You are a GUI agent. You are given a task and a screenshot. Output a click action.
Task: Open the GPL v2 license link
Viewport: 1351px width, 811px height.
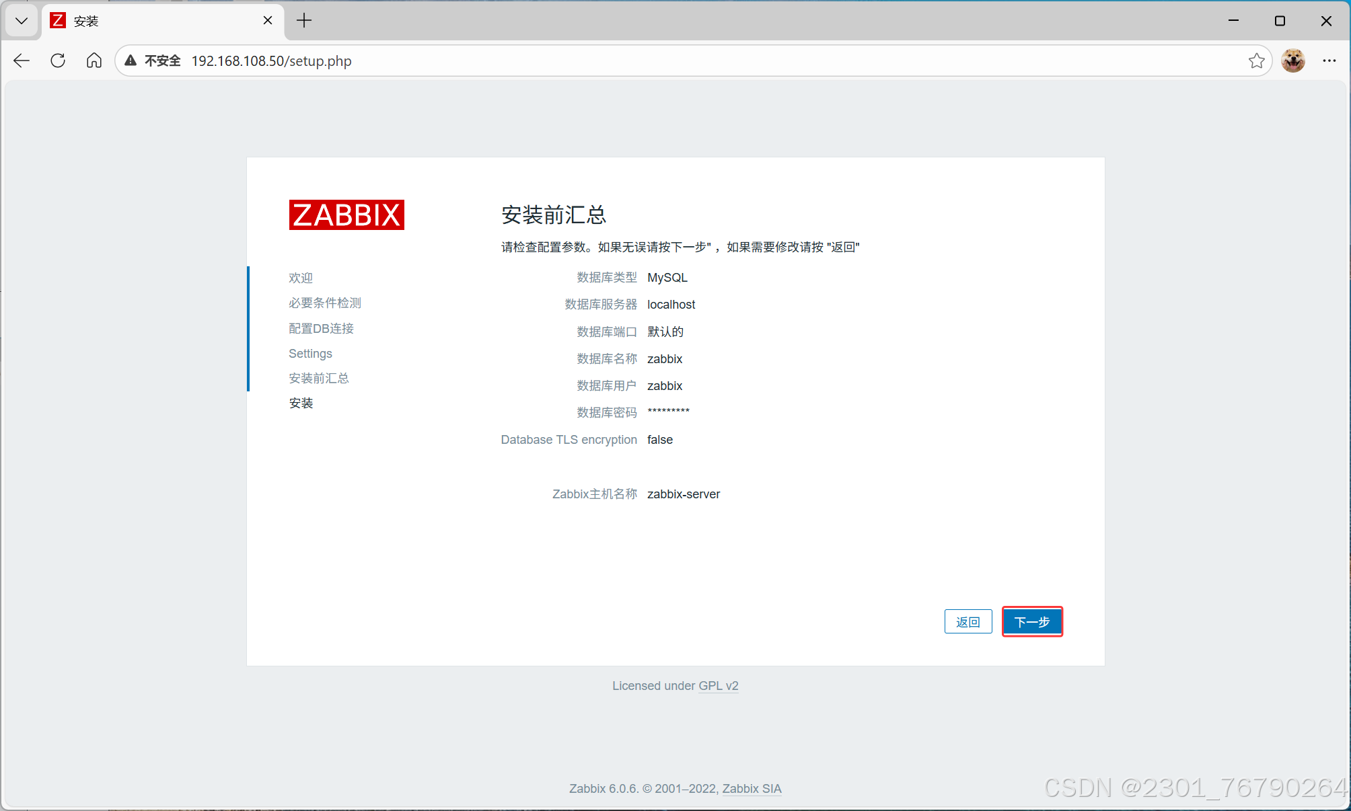pyautogui.click(x=718, y=685)
